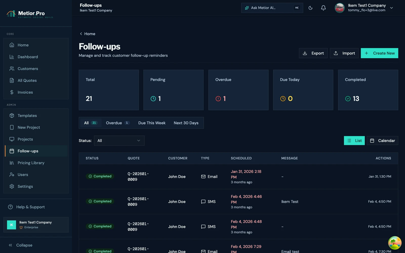Open notifications bell
The width and height of the screenshot is (405, 253).
[323, 8]
